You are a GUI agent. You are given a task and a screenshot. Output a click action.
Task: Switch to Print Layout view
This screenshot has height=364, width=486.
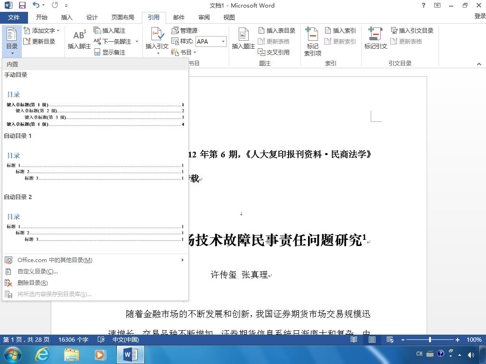pyautogui.click(x=372, y=339)
